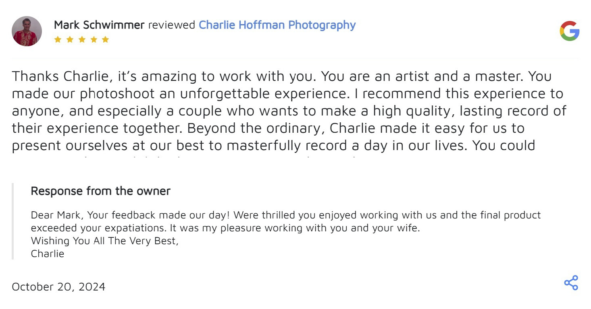Select the third rating star
Viewport: 591px width, 309px height.
coord(82,39)
